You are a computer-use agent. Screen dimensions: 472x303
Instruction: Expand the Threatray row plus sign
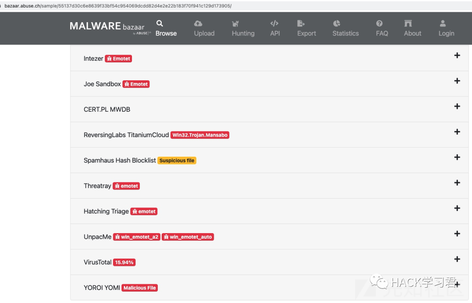click(x=457, y=183)
